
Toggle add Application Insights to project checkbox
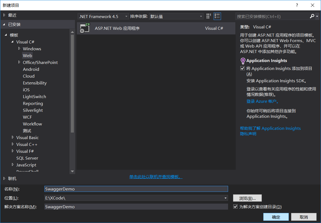point(243,68)
